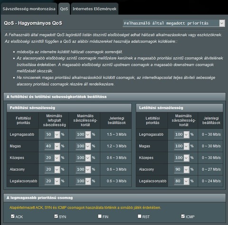228x225 pixels.
Task: Enable the FIN packet checkbox
Action: (x=100, y=216)
